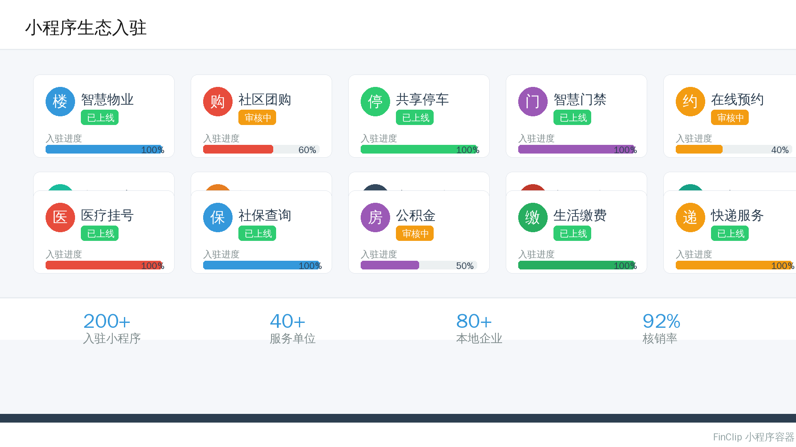This screenshot has height=447, width=796.
Task: Click the 50% progress bar of 公积金
Action: (x=419, y=265)
